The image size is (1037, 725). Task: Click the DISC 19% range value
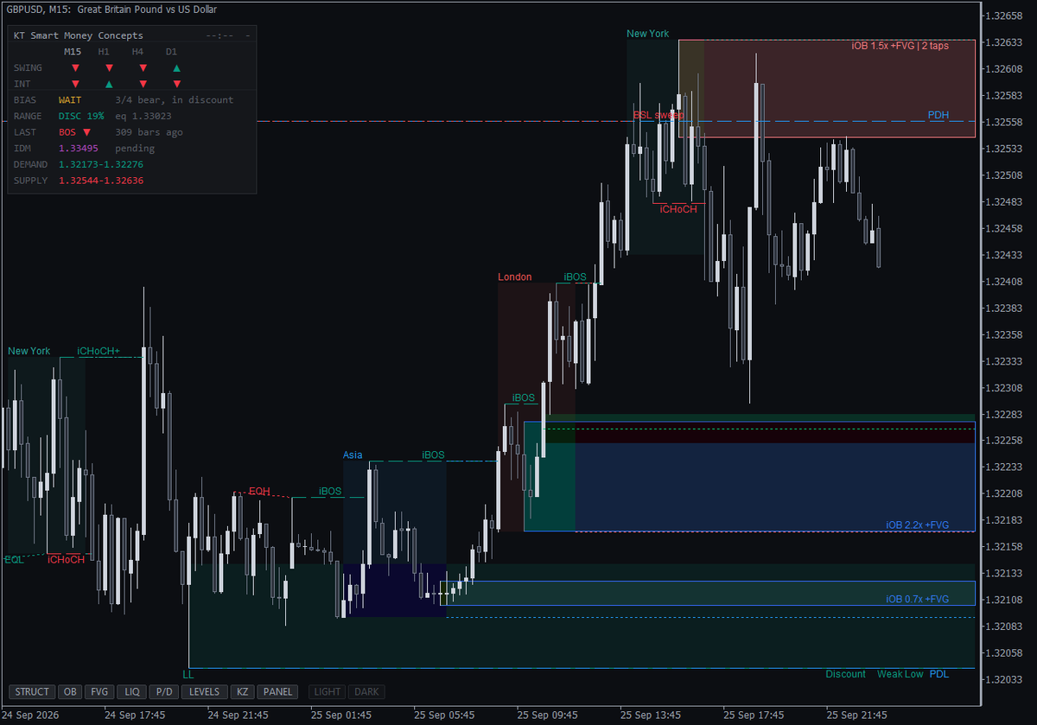(x=81, y=116)
